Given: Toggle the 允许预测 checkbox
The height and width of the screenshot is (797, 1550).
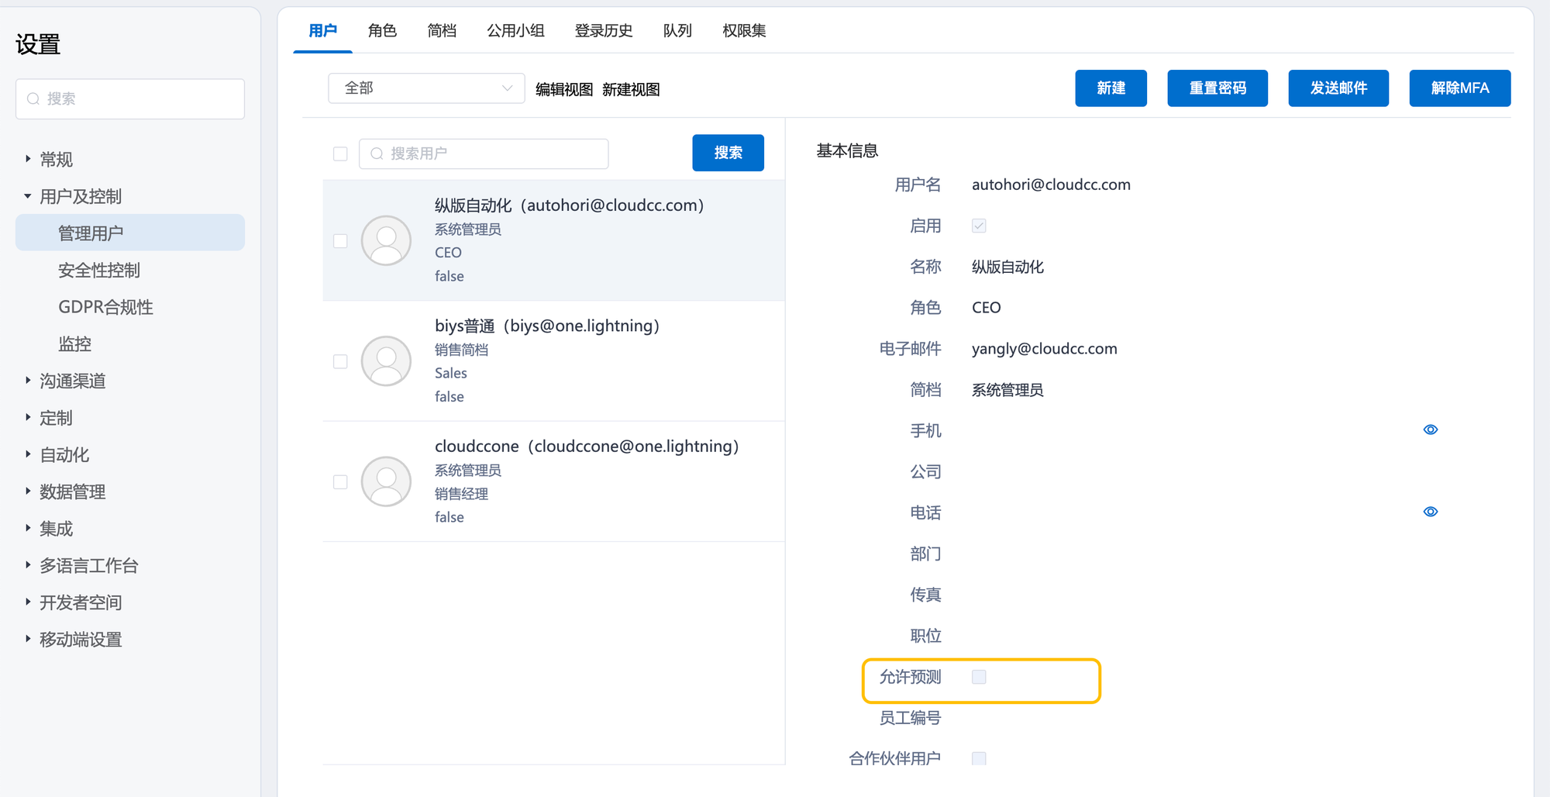Looking at the screenshot, I should pos(979,677).
